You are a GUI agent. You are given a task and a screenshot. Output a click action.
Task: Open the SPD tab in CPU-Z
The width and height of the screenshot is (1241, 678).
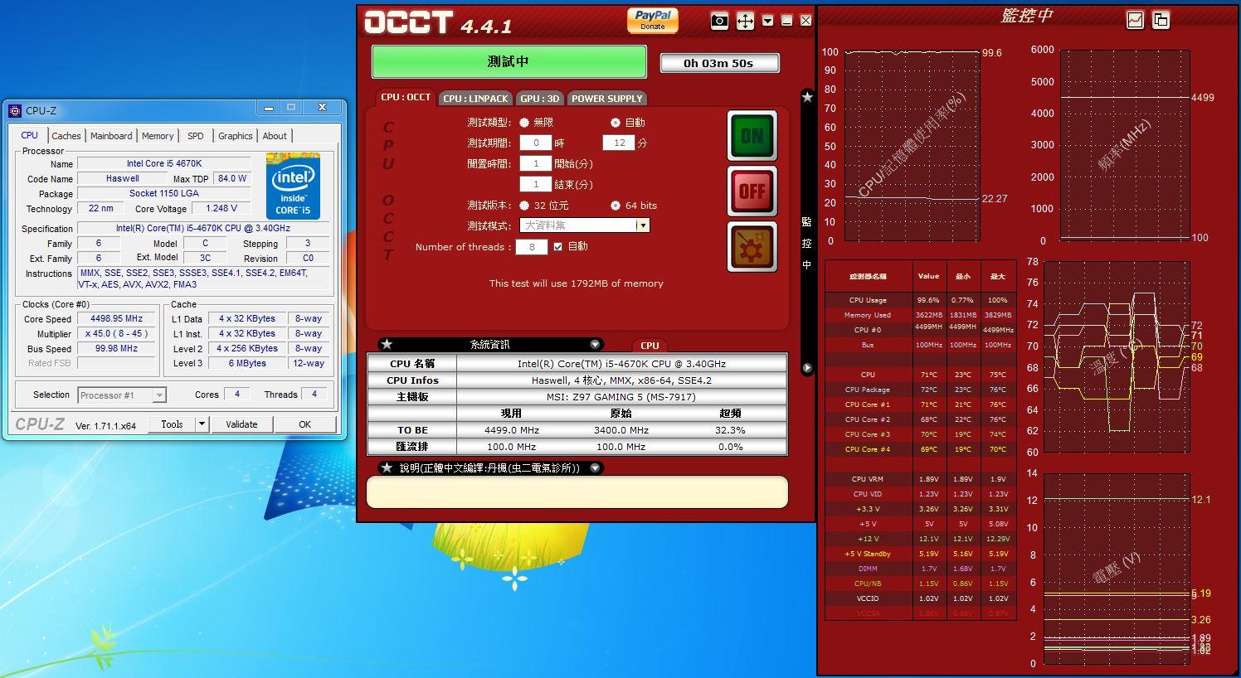click(196, 136)
